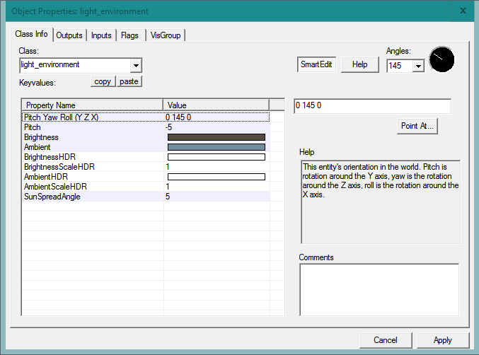Viewport: 479px width, 355px height.
Task: Click the Help button
Action: pos(359,64)
